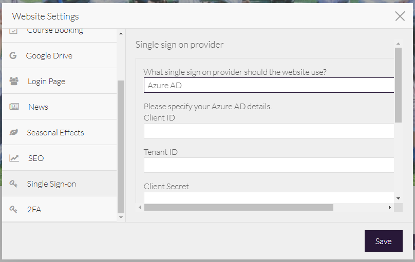Click the Course Booking checkbox icon
This screenshot has height=262, width=415.
click(x=14, y=31)
